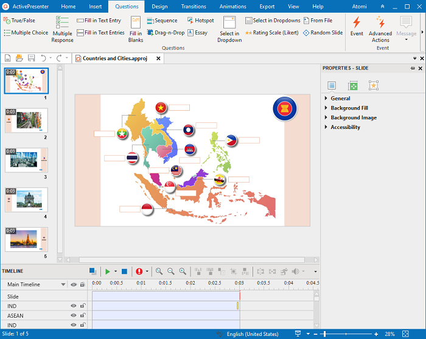Zoom out on the timeline
Viewport: 426px width, 339px height.
point(171,271)
